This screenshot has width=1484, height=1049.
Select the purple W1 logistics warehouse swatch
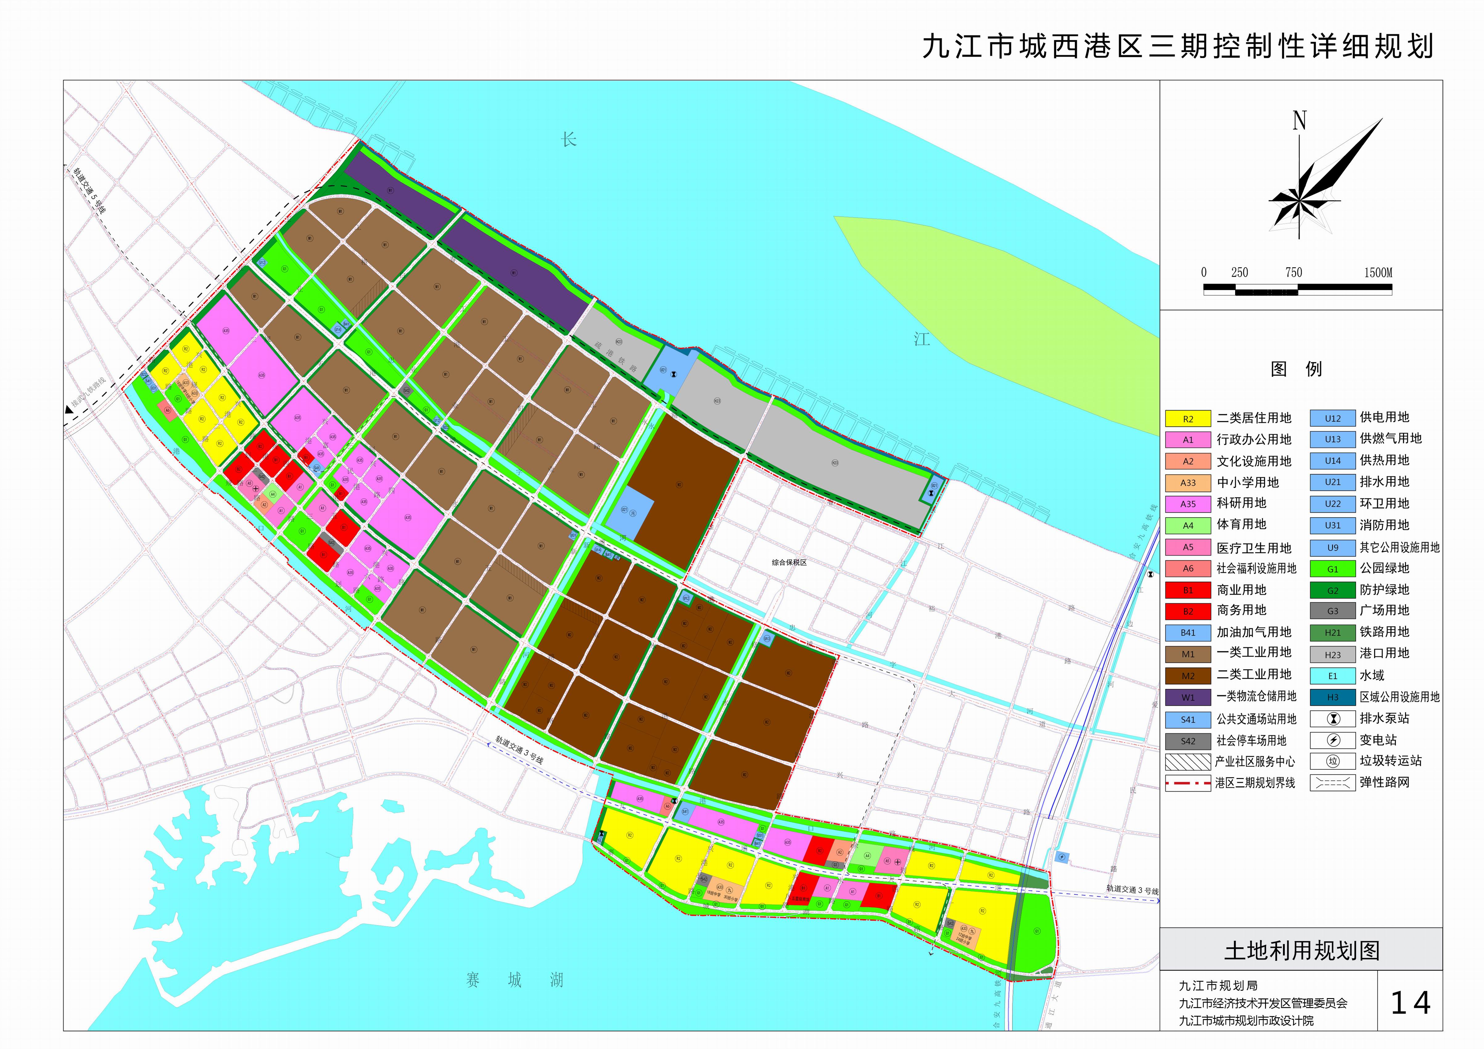click(x=1188, y=698)
